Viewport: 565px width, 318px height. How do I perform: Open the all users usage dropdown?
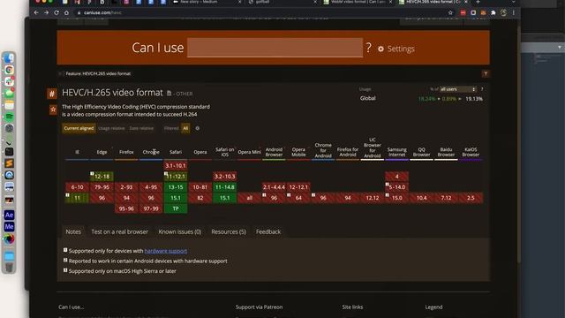point(457,89)
